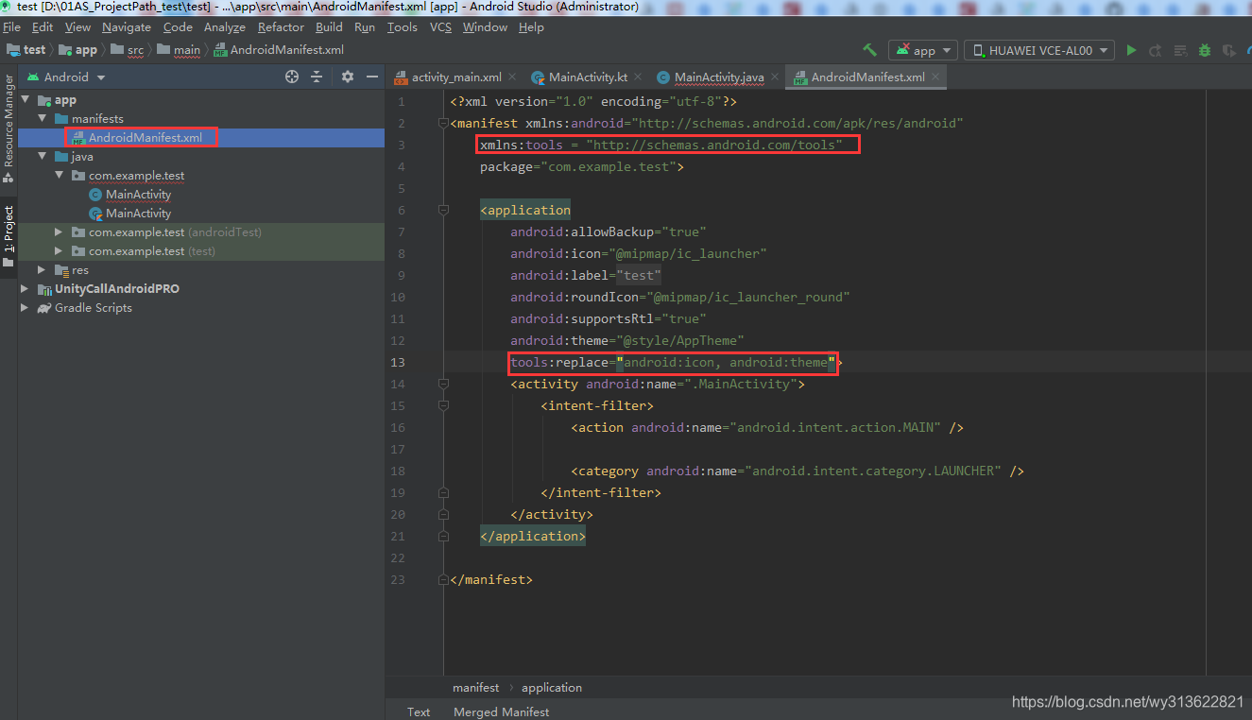
Task: Toggle the 1: Project tool window tab
Action: pos(9,236)
